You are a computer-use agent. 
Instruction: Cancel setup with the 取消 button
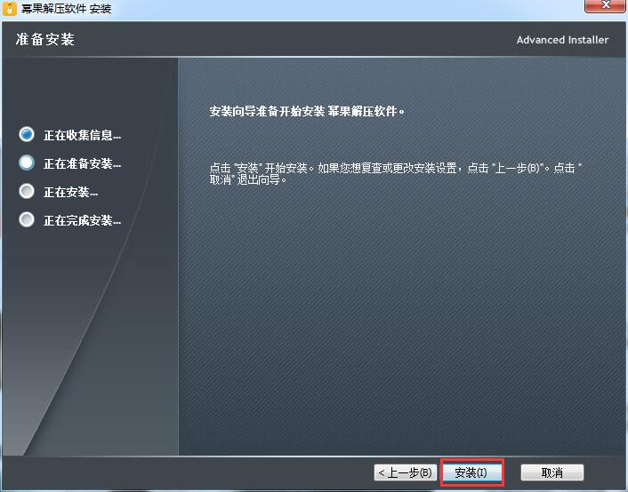tap(552, 472)
